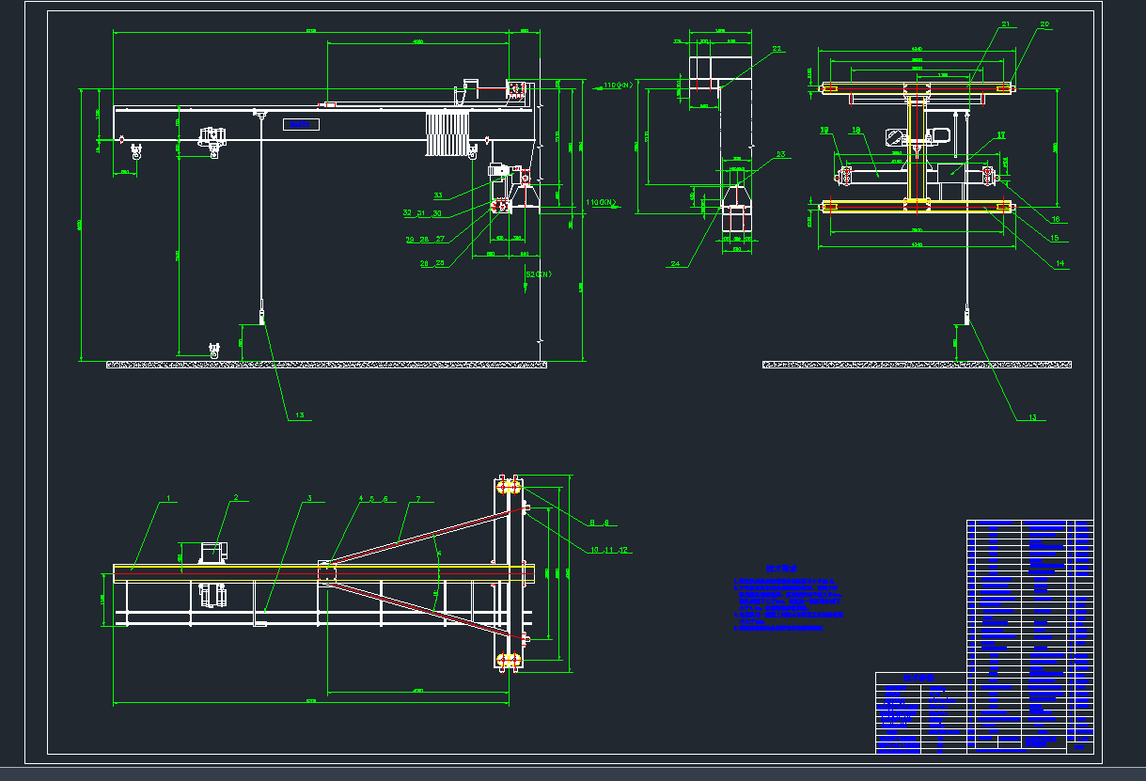Select the blue technical requirements notes heading
The image size is (1146, 781).
coord(778,568)
